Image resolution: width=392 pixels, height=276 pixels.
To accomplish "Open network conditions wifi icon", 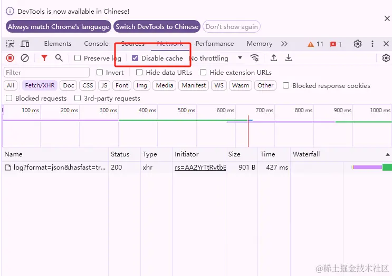I will [x=254, y=58].
